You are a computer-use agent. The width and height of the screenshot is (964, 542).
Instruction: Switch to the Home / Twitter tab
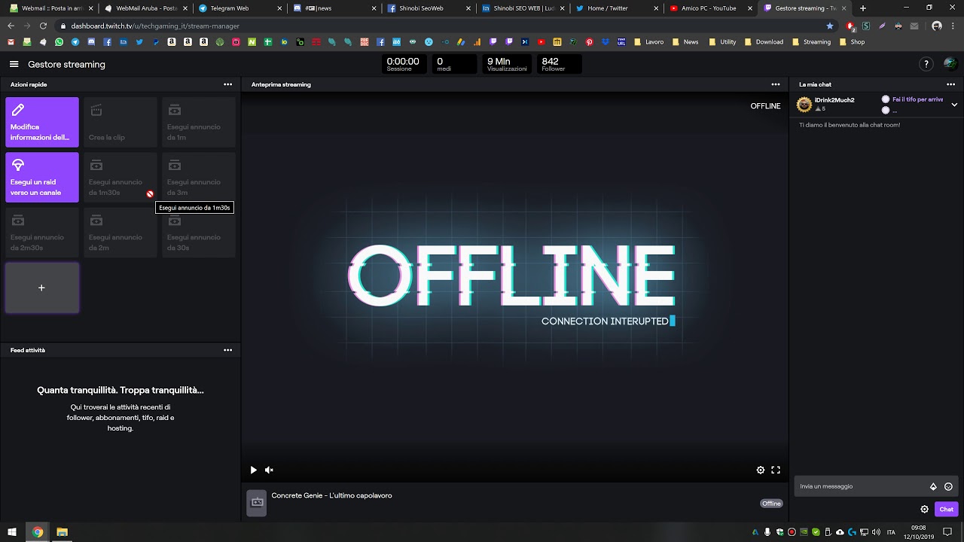click(x=617, y=8)
